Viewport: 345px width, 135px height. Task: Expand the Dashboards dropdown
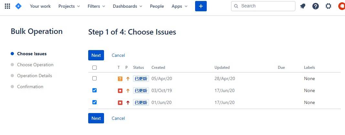(x=128, y=6)
